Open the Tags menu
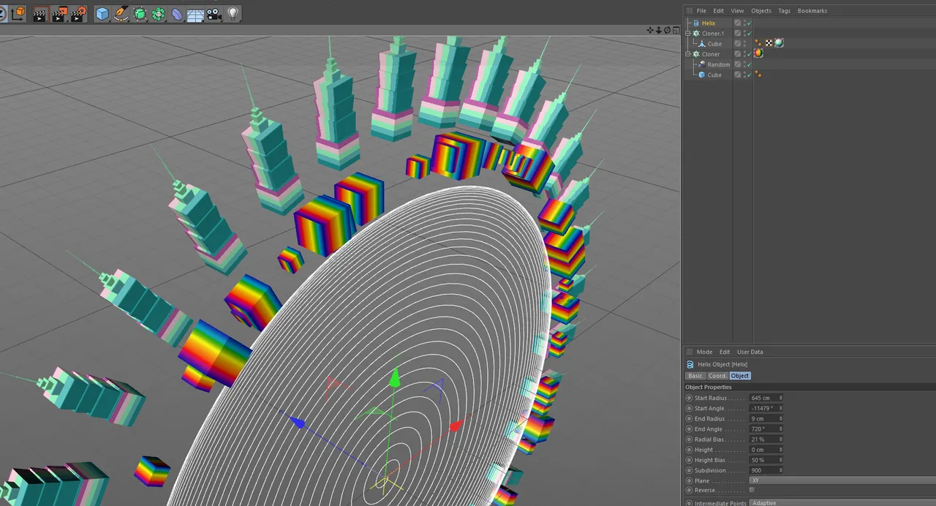 tap(784, 11)
